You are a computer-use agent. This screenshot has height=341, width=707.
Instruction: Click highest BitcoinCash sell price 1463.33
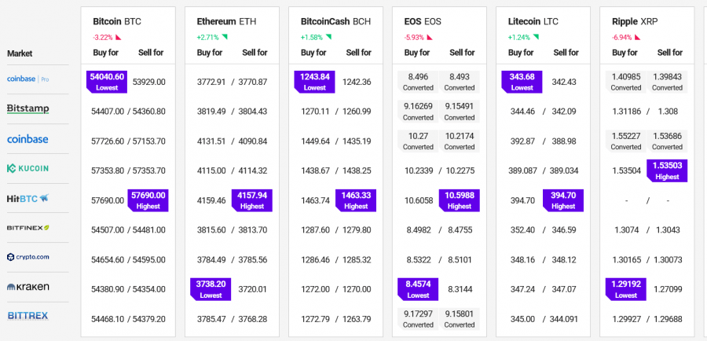click(356, 200)
